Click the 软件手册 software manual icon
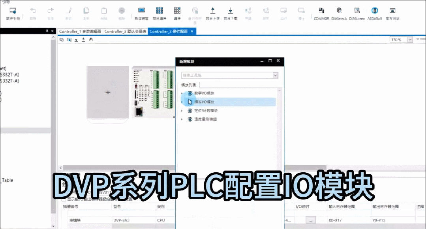 [13, 13]
